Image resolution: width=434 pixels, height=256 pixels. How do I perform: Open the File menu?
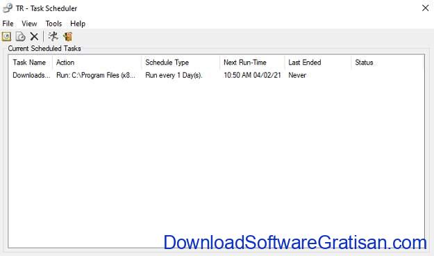point(8,24)
